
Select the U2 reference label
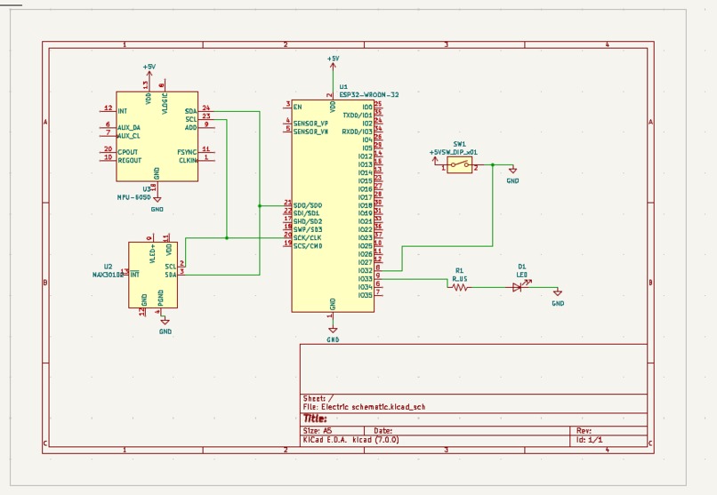click(108, 267)
